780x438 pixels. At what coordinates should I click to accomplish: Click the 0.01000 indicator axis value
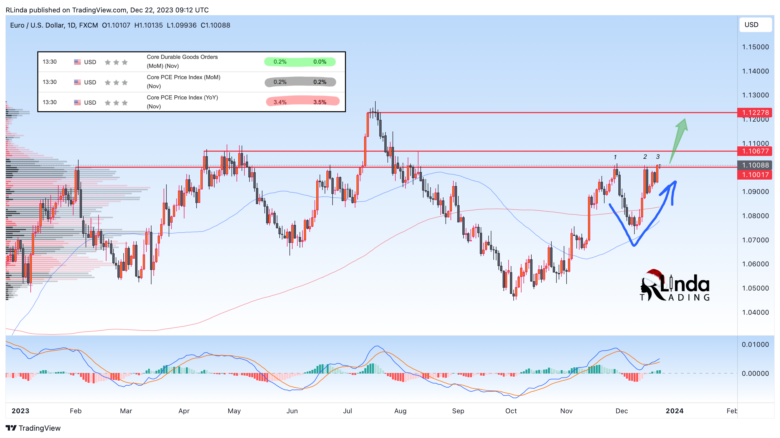(x=755, y=345)
